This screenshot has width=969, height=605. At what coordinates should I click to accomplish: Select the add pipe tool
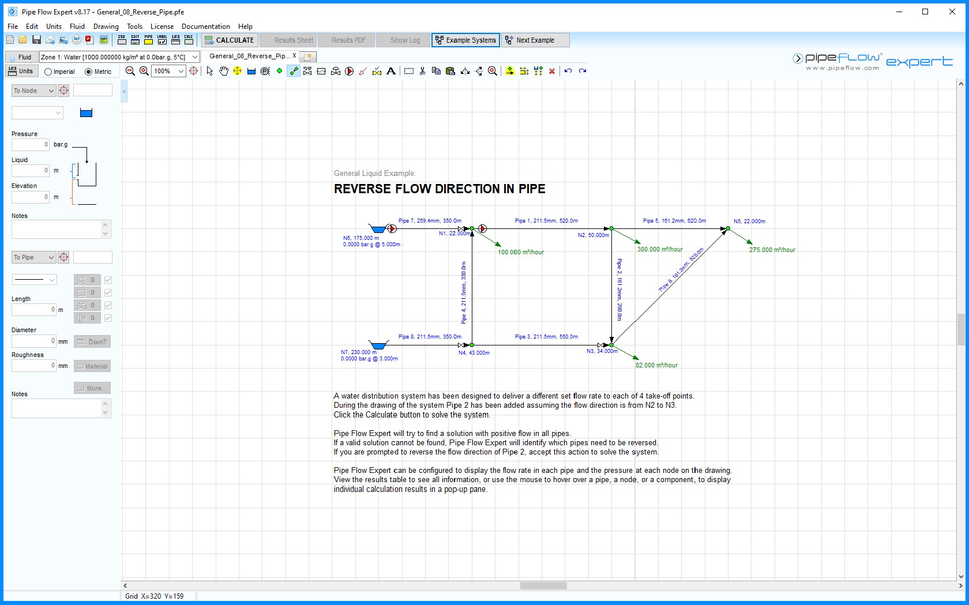click(x=294, y=71)
